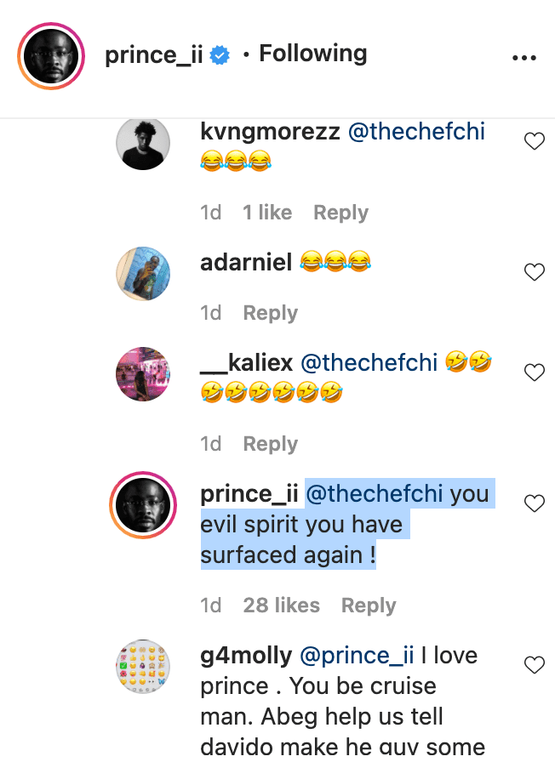
Task: Click the Following button in the header
Action: (312, 54)
